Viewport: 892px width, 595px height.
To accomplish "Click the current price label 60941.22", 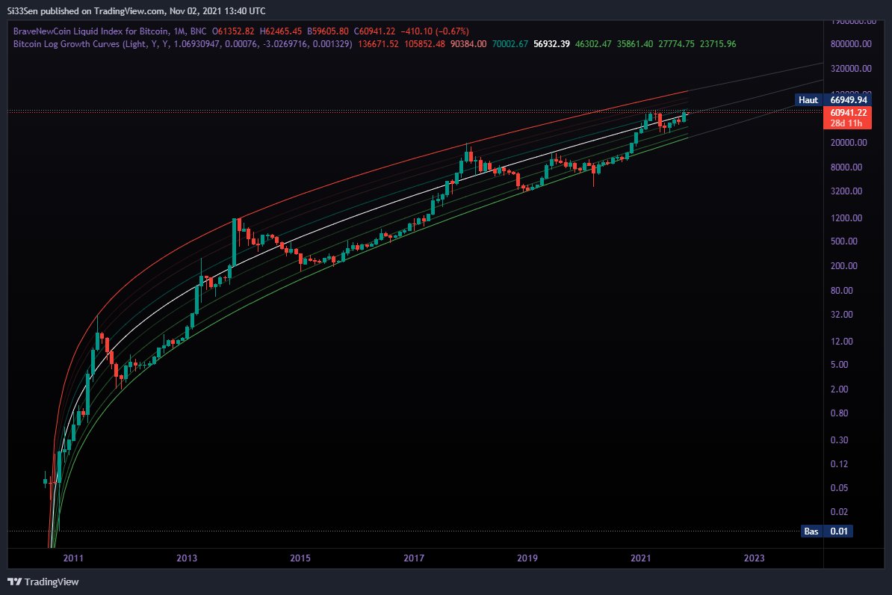I will pyautogui.click(x=848, y=113).
